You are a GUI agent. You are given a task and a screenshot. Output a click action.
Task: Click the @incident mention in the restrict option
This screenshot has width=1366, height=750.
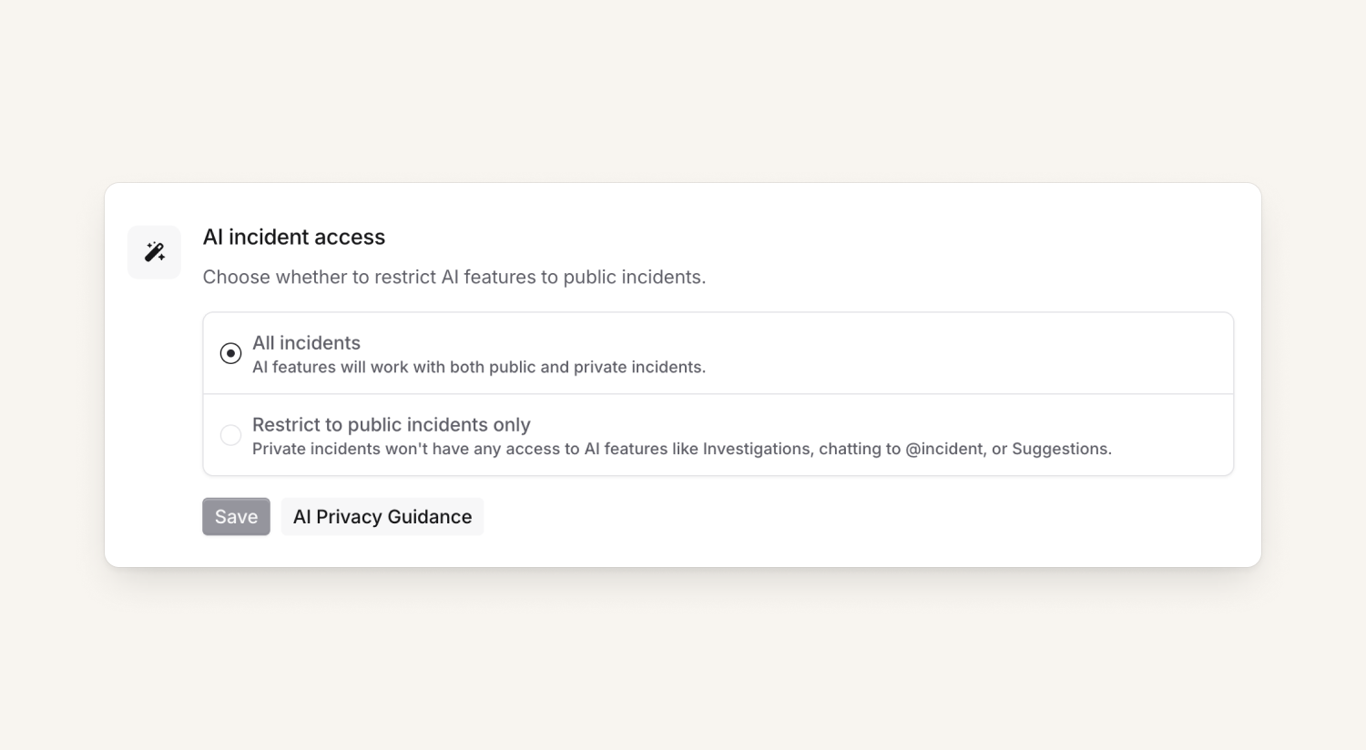coord(944,449)
